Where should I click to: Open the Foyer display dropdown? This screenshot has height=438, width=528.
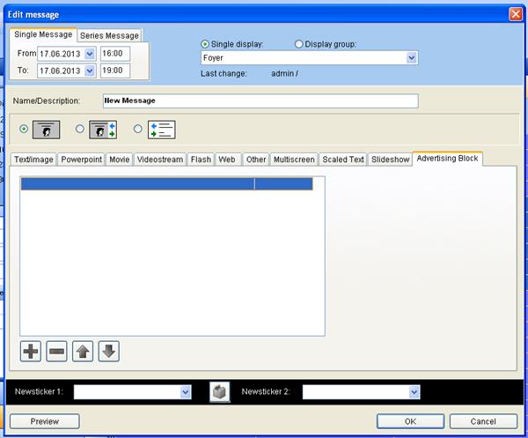coord(411,58)
